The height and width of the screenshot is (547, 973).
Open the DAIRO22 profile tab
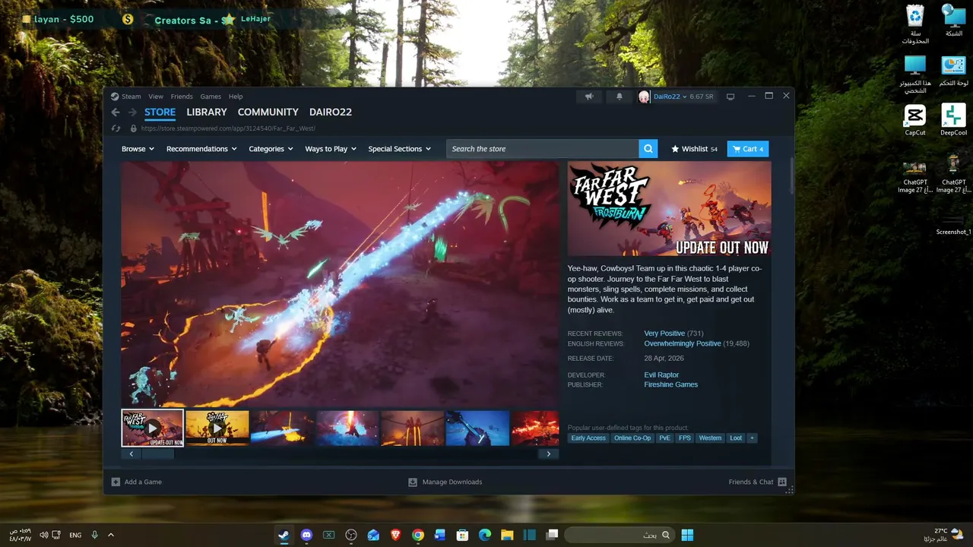tap(331, 112)
